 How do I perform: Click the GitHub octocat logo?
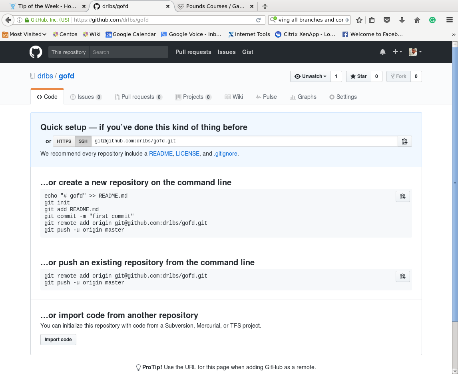click(x=36, y=52)
